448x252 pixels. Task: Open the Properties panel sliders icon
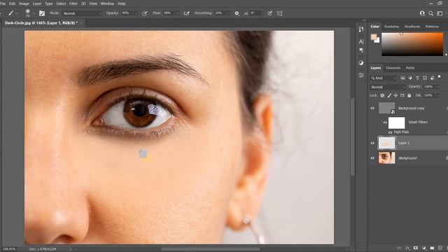(361, 75)
